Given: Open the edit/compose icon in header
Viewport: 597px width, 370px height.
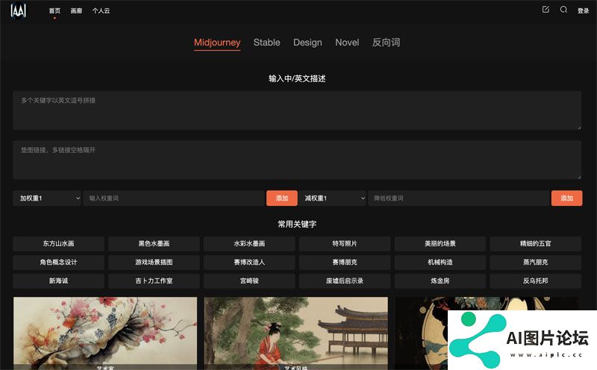Looking at the screenshot, I should coord(546,10).
